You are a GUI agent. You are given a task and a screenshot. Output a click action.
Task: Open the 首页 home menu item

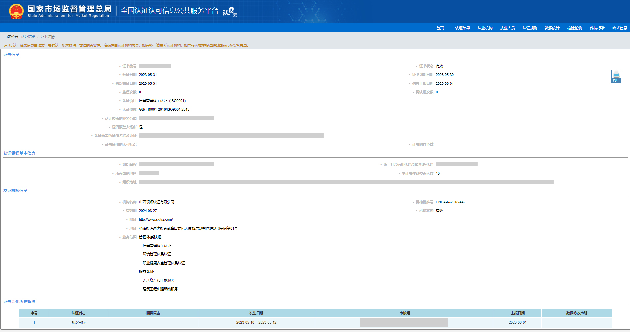[440, 28]
